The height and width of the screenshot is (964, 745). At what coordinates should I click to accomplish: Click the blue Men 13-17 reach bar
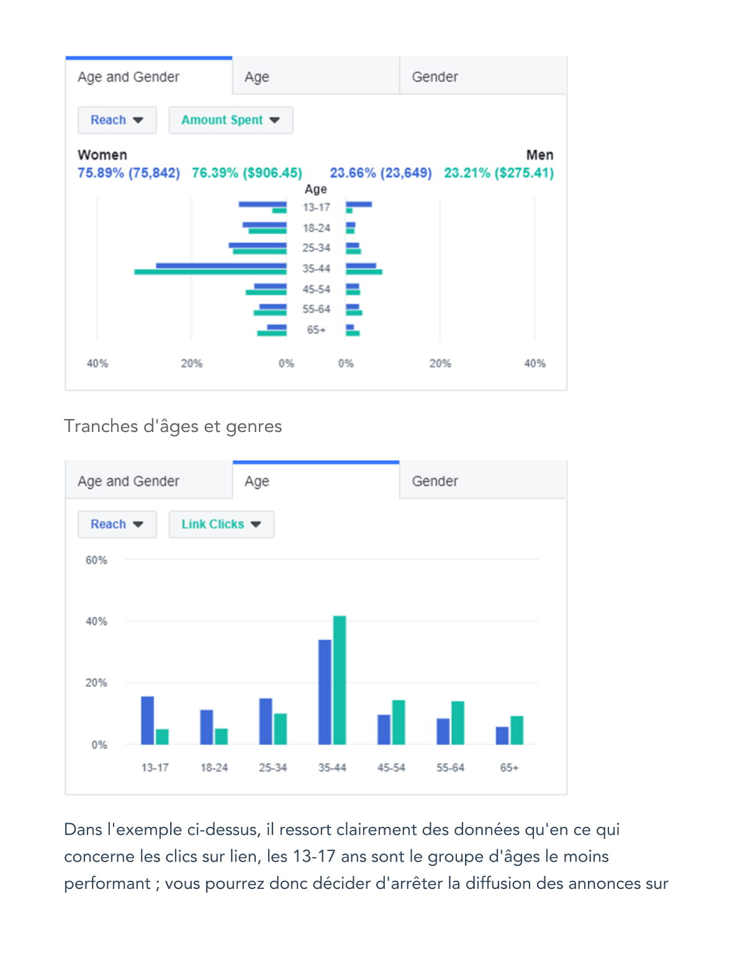(359, 204)
